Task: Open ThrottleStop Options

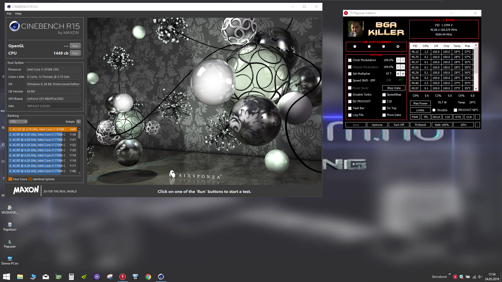Action: 377,125
